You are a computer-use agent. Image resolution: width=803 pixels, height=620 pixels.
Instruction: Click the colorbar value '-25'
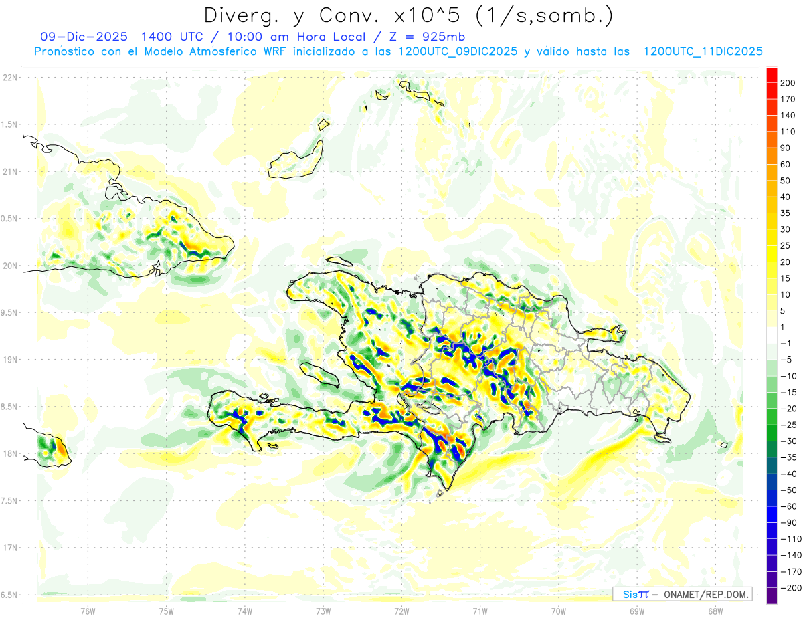tap(788, 425)
